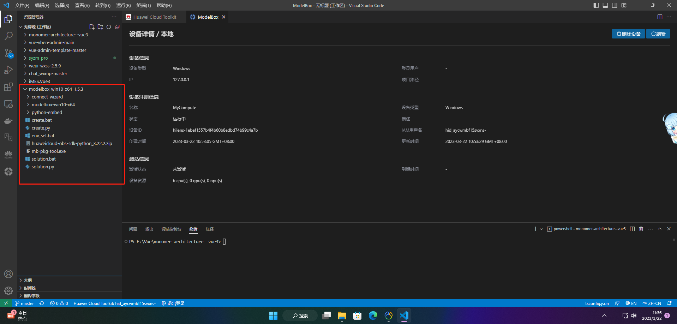Open Huawei Cloud Toolkit sidebar icon
677x324 pixels.
point(8,154)
